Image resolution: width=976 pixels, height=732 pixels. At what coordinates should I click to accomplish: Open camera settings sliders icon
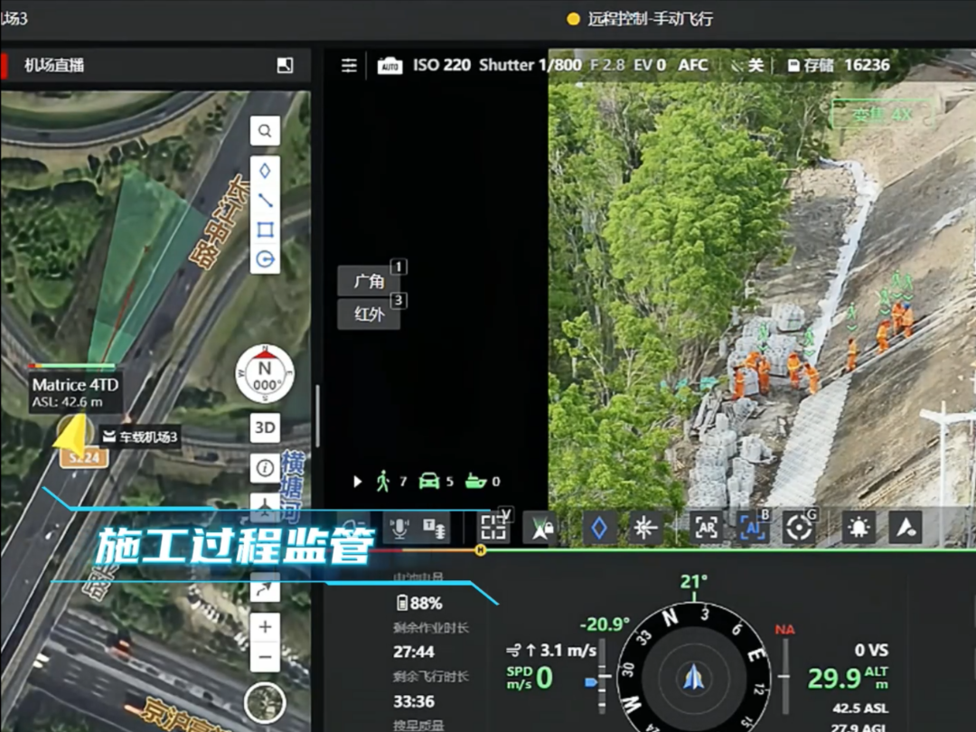coord(349,65)
